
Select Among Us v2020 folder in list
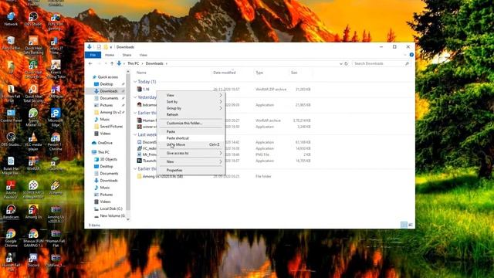(x=163, y=177)
